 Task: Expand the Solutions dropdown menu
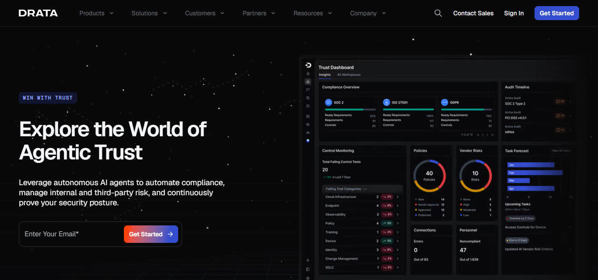tap(149, 13)
